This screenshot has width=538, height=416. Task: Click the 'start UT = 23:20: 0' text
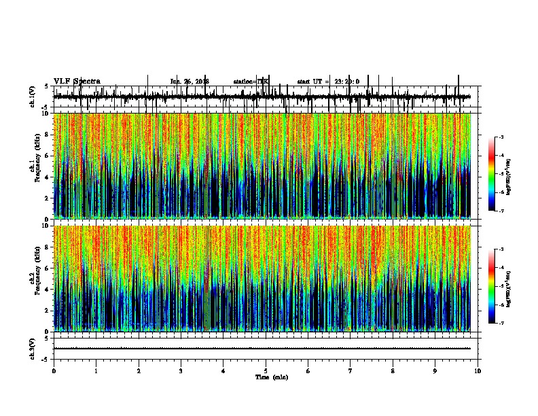pyautogui.click(x=328, y=82)
